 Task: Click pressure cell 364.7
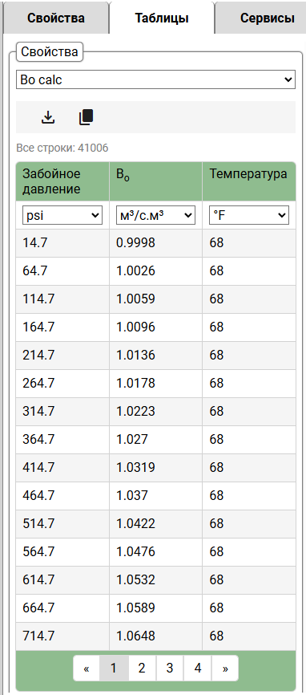click(62, 439)
